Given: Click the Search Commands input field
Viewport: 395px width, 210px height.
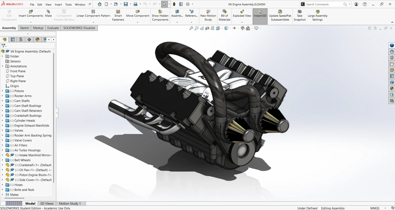Looking at the screenshot, I should [324, 4].
